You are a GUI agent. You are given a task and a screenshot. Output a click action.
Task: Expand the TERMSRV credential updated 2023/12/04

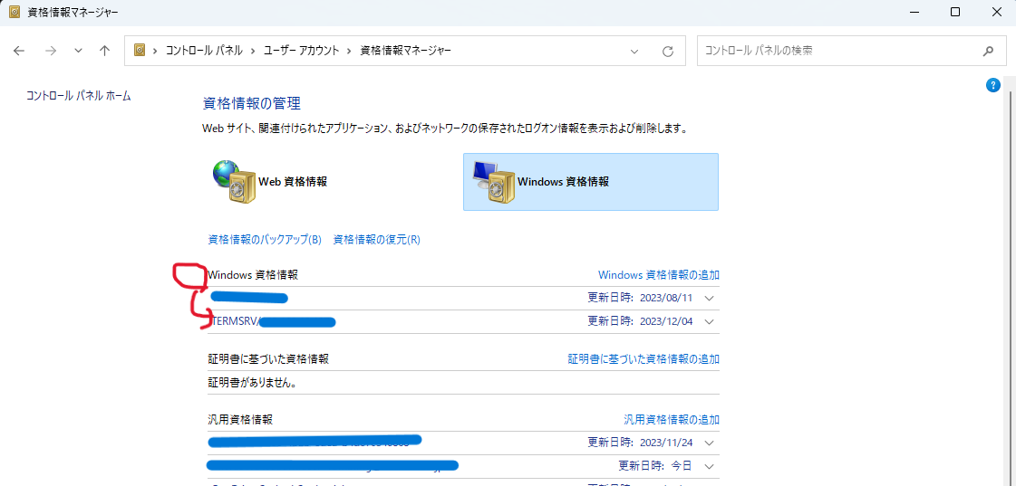point(709,321)
